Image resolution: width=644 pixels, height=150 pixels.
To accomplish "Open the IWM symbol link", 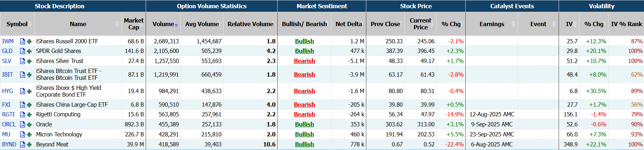I will tap(8, 41).
